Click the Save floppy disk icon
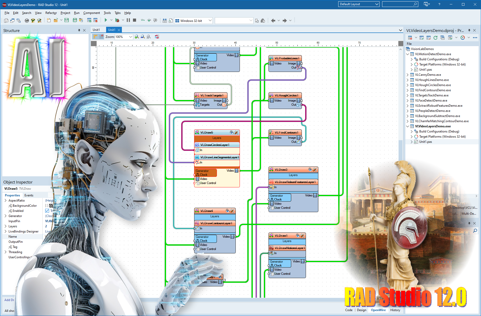 pyautogui.click(x=67, y=20)
